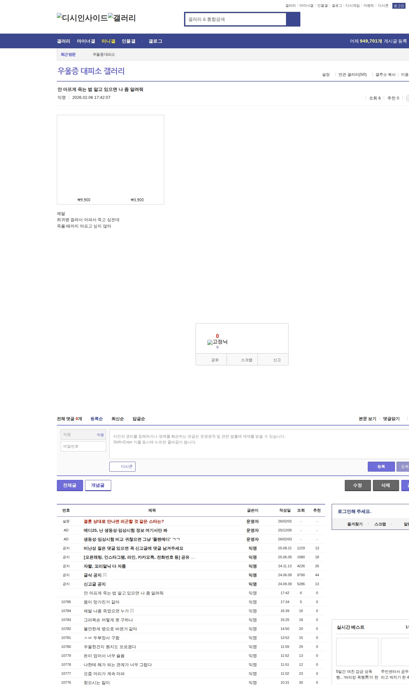Image resolution: width=409 pixels, height=685 pixels.
Task: Open the 우울증 대피소 갤러리 title link
Action: tap(91, 71)
